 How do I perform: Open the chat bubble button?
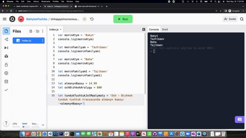(239, 120)
